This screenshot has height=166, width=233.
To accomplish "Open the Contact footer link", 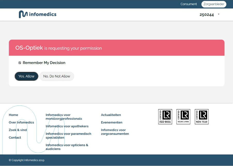I will 15,137.
